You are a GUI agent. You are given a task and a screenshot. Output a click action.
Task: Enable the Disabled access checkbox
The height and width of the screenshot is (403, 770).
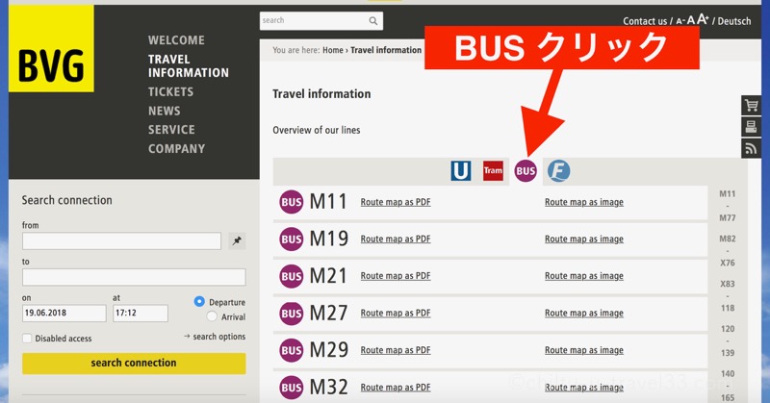(x=27, y=339)
